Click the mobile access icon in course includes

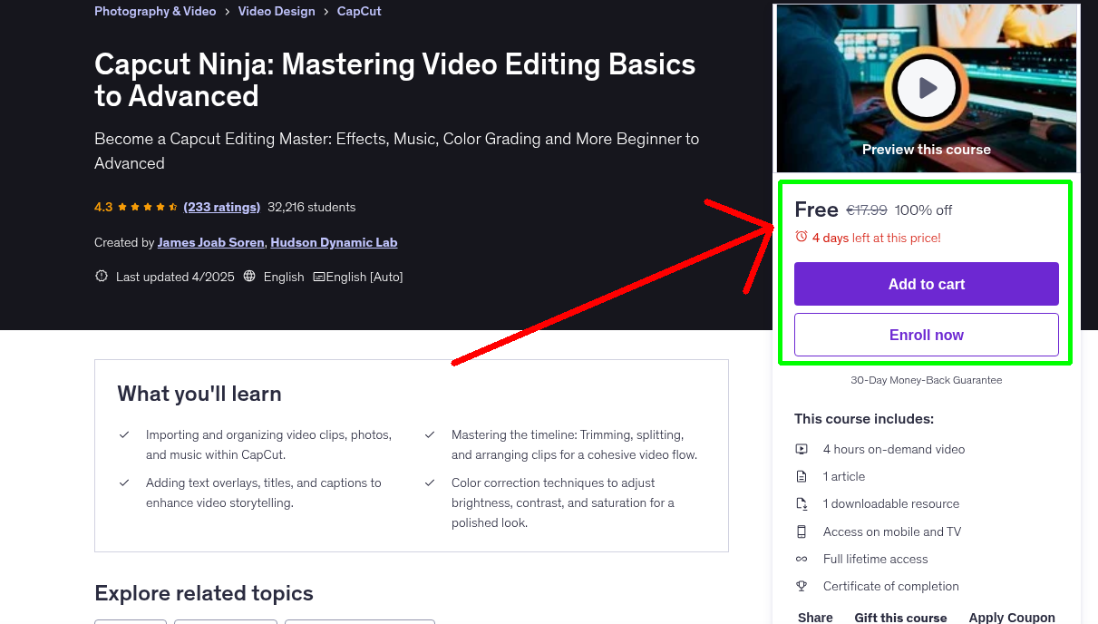pyautogui.click(x=802, y=531)
